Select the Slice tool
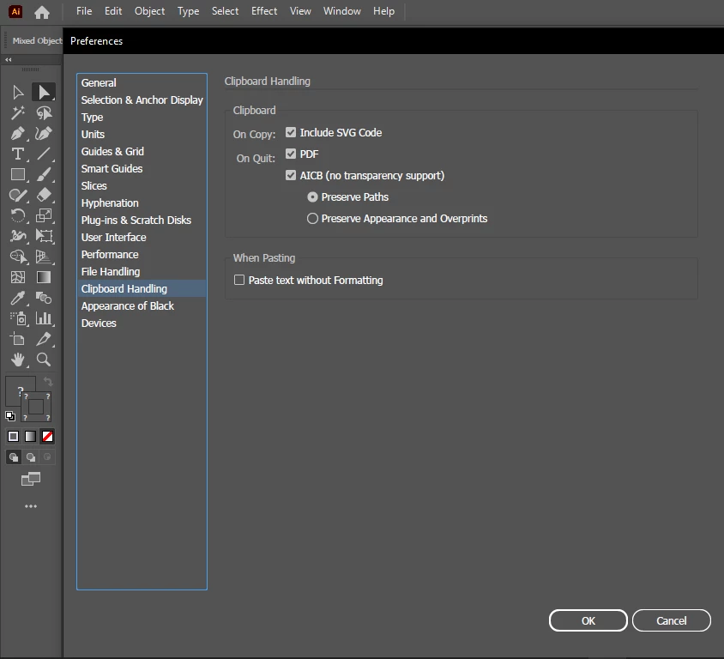Screen dimensions: 724x659 coord(44,339)
